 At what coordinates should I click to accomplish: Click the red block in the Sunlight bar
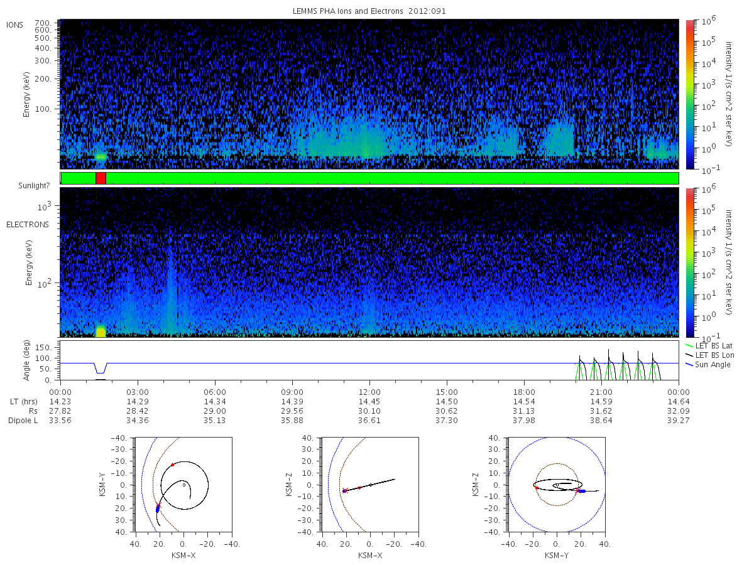[101, 178]
